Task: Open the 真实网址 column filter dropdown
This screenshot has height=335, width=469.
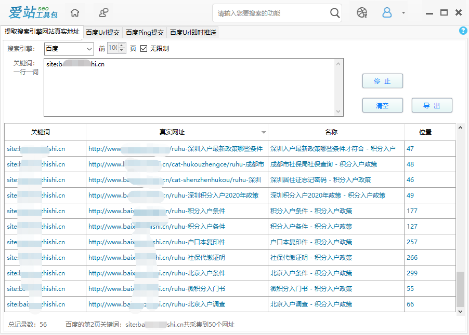Action: pos(264,132)
